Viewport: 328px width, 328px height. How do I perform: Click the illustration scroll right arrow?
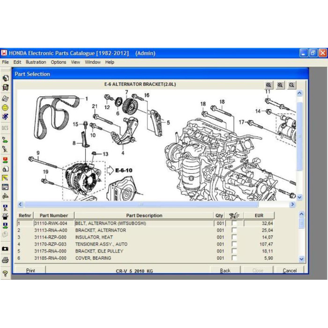pos(292,204)
